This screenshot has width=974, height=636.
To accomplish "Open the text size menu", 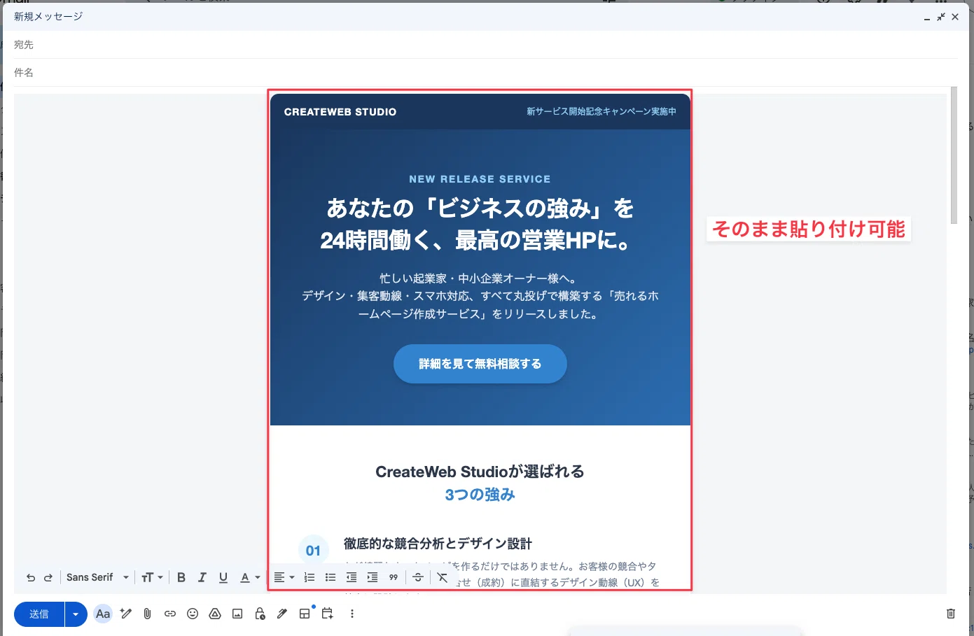I will coord(152,577).
